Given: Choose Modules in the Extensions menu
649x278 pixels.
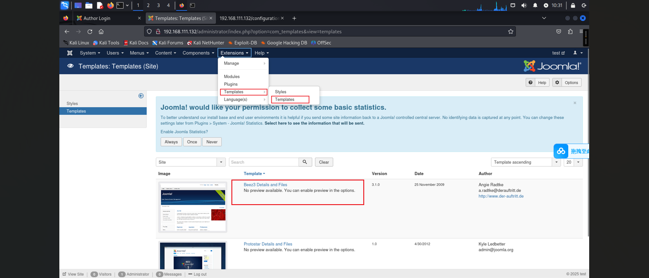Looking at the screenshot, I should (x=243, y=77).
